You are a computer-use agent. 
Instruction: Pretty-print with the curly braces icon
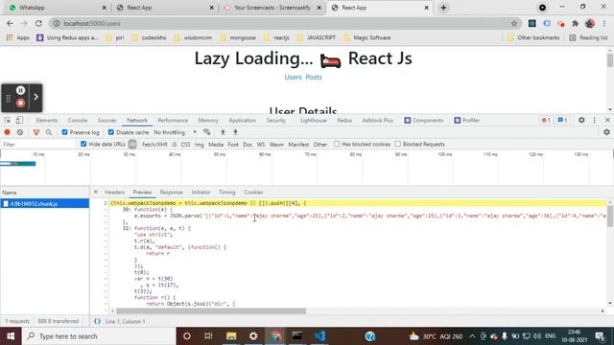click(97, 321)
